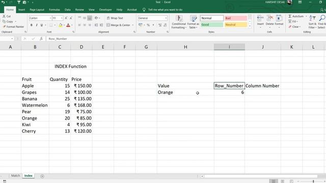Apply Percent Style formatting
This screenshot has width=326, height=183.
[148, 25]
